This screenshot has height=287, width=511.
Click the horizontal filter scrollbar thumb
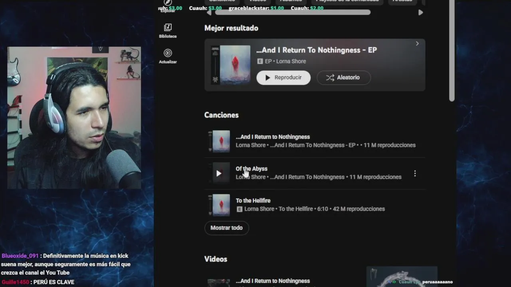coord(293,12)
